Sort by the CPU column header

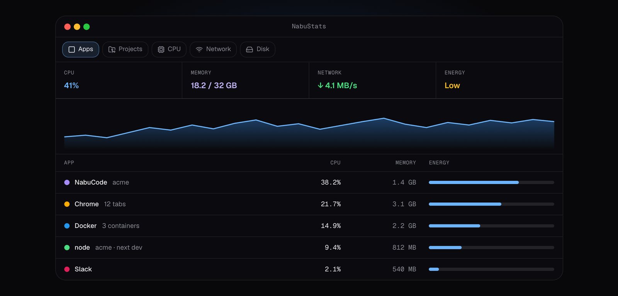(x=335, y=163)
